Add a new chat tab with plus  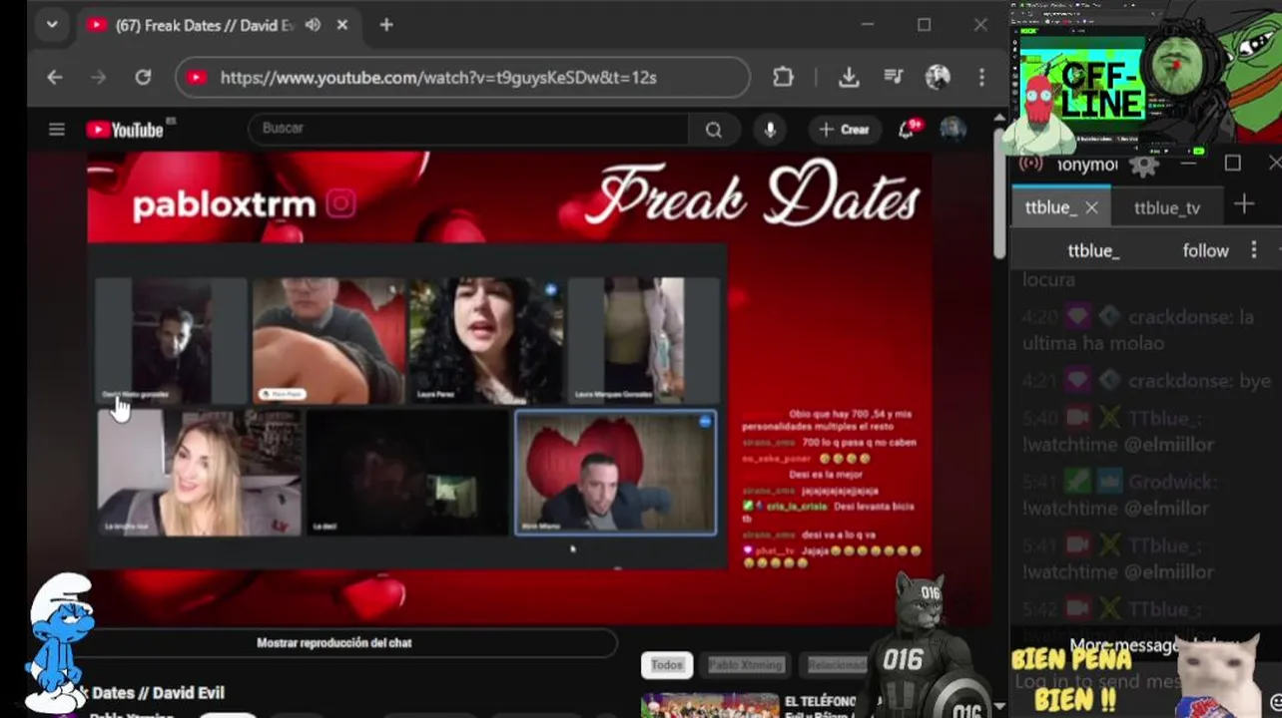(1244, 205)
